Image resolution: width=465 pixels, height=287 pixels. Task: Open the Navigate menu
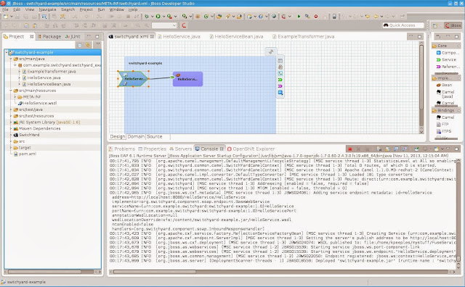coord(47,9)
